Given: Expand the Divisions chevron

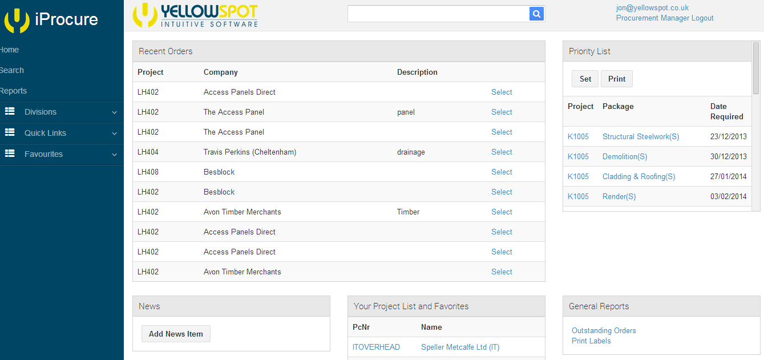Looking at the screenshot, I should tap(114, 112).
